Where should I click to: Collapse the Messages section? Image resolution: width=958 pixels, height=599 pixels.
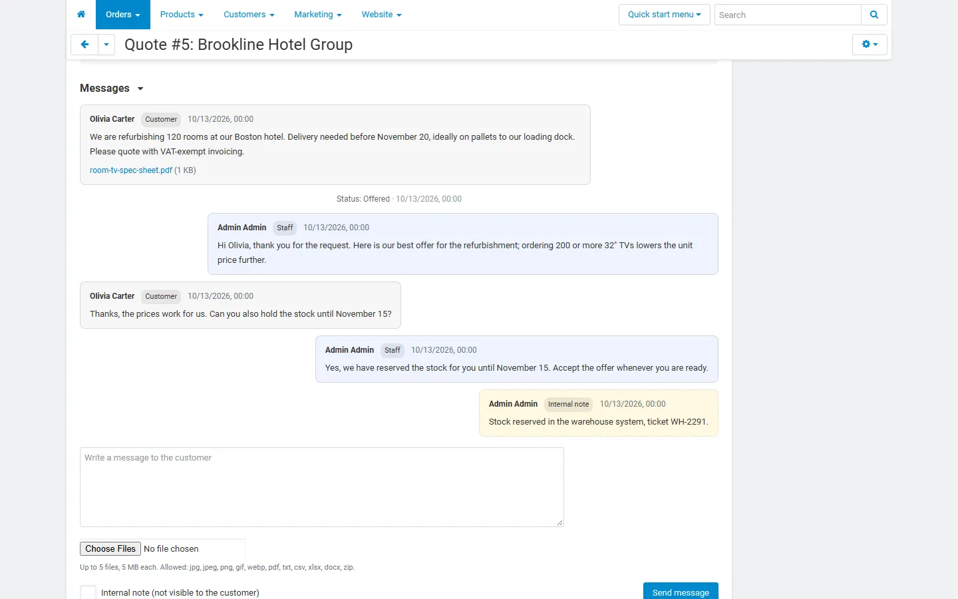pos(112,89)
